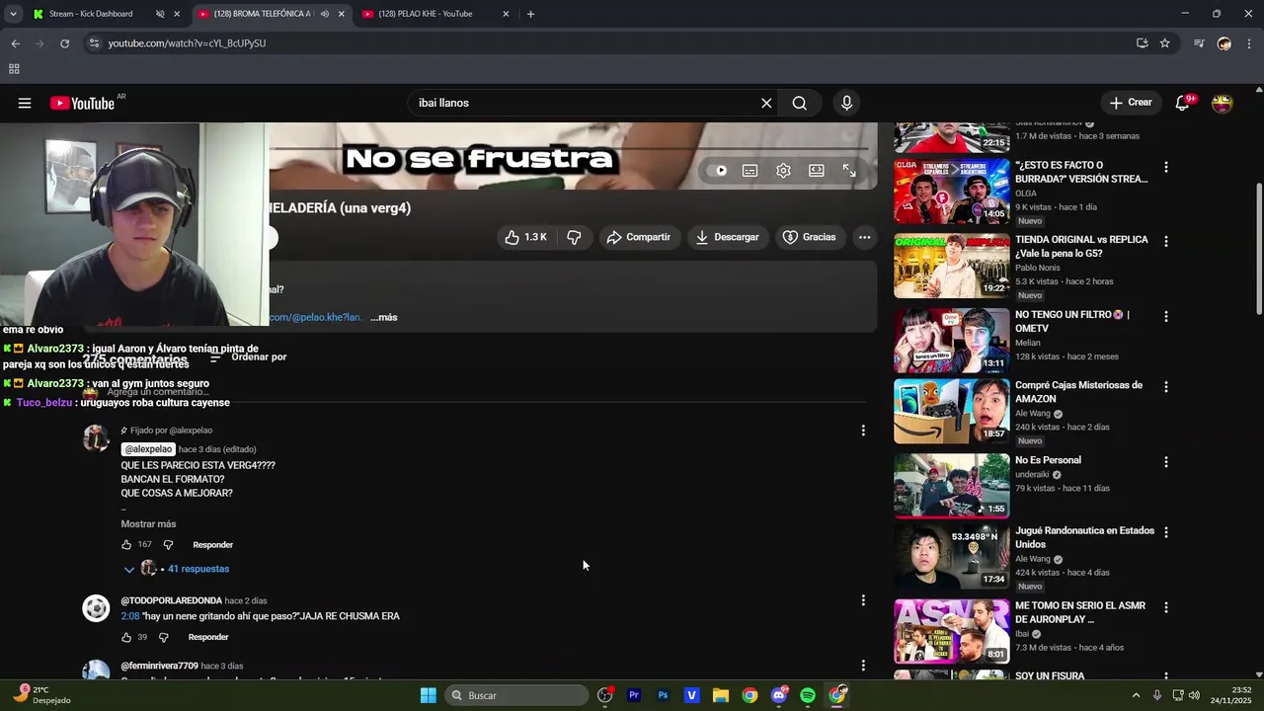
Task: Show hidden system tray icons
Action: 1136,695
